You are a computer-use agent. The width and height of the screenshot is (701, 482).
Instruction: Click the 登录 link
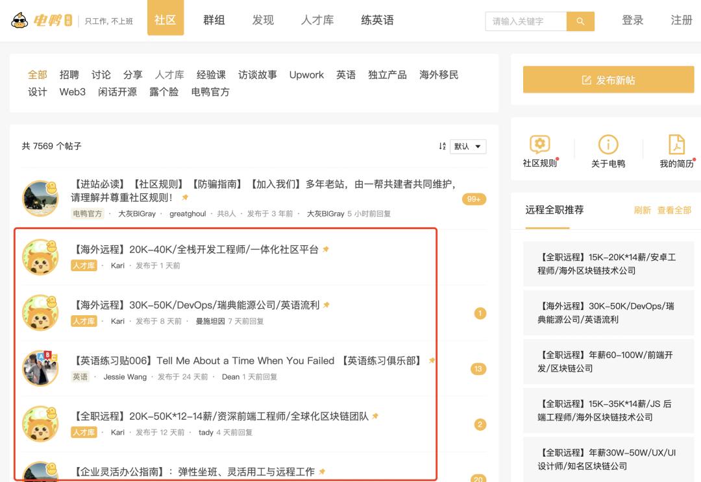coord(633,20)
